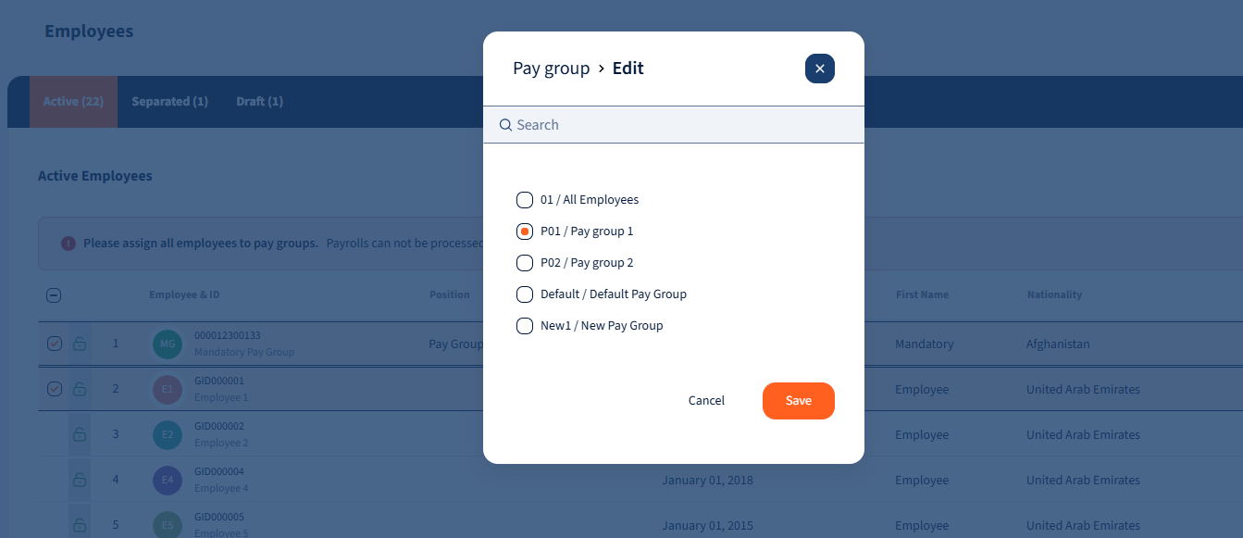Select New1 / New Pay Group option
This screenshot has height=538, width=1243.
click(x=525, y=326)
